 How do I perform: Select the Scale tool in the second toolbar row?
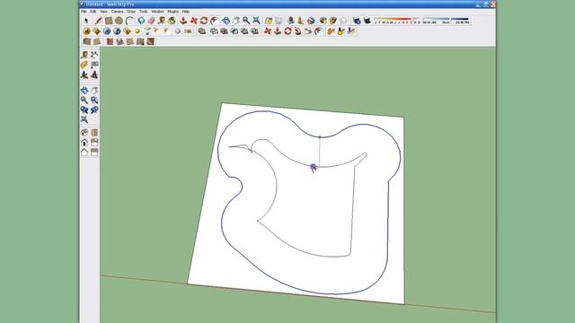pyautogui.click(x=308, y=31)
